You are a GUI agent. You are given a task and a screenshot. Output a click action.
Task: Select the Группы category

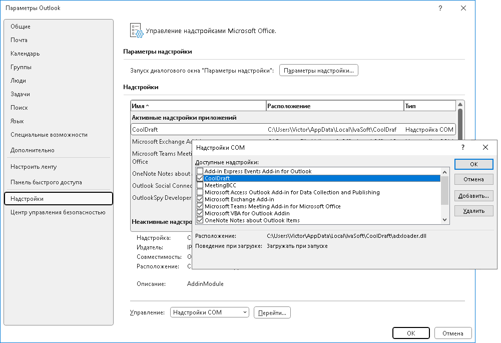coord(59,67)
